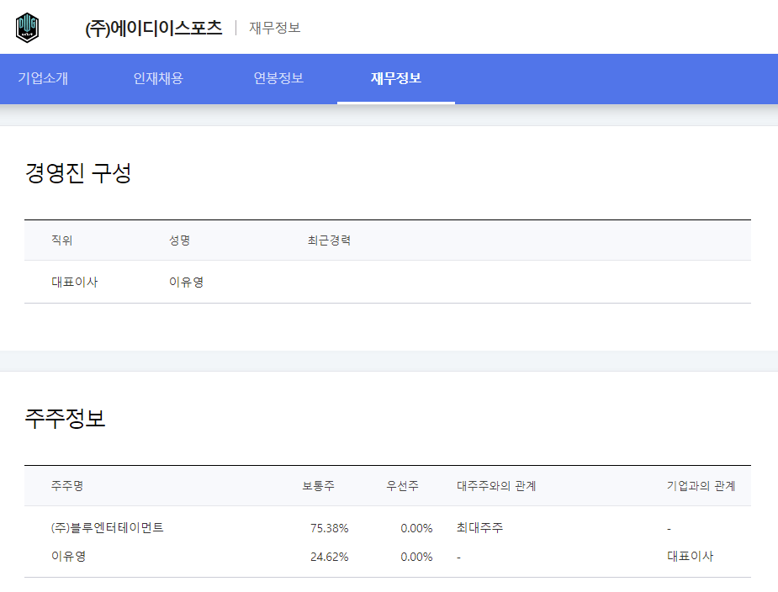Click the company logo icon
This screenshot has width=778, height=592.
[x=28, y=28]
